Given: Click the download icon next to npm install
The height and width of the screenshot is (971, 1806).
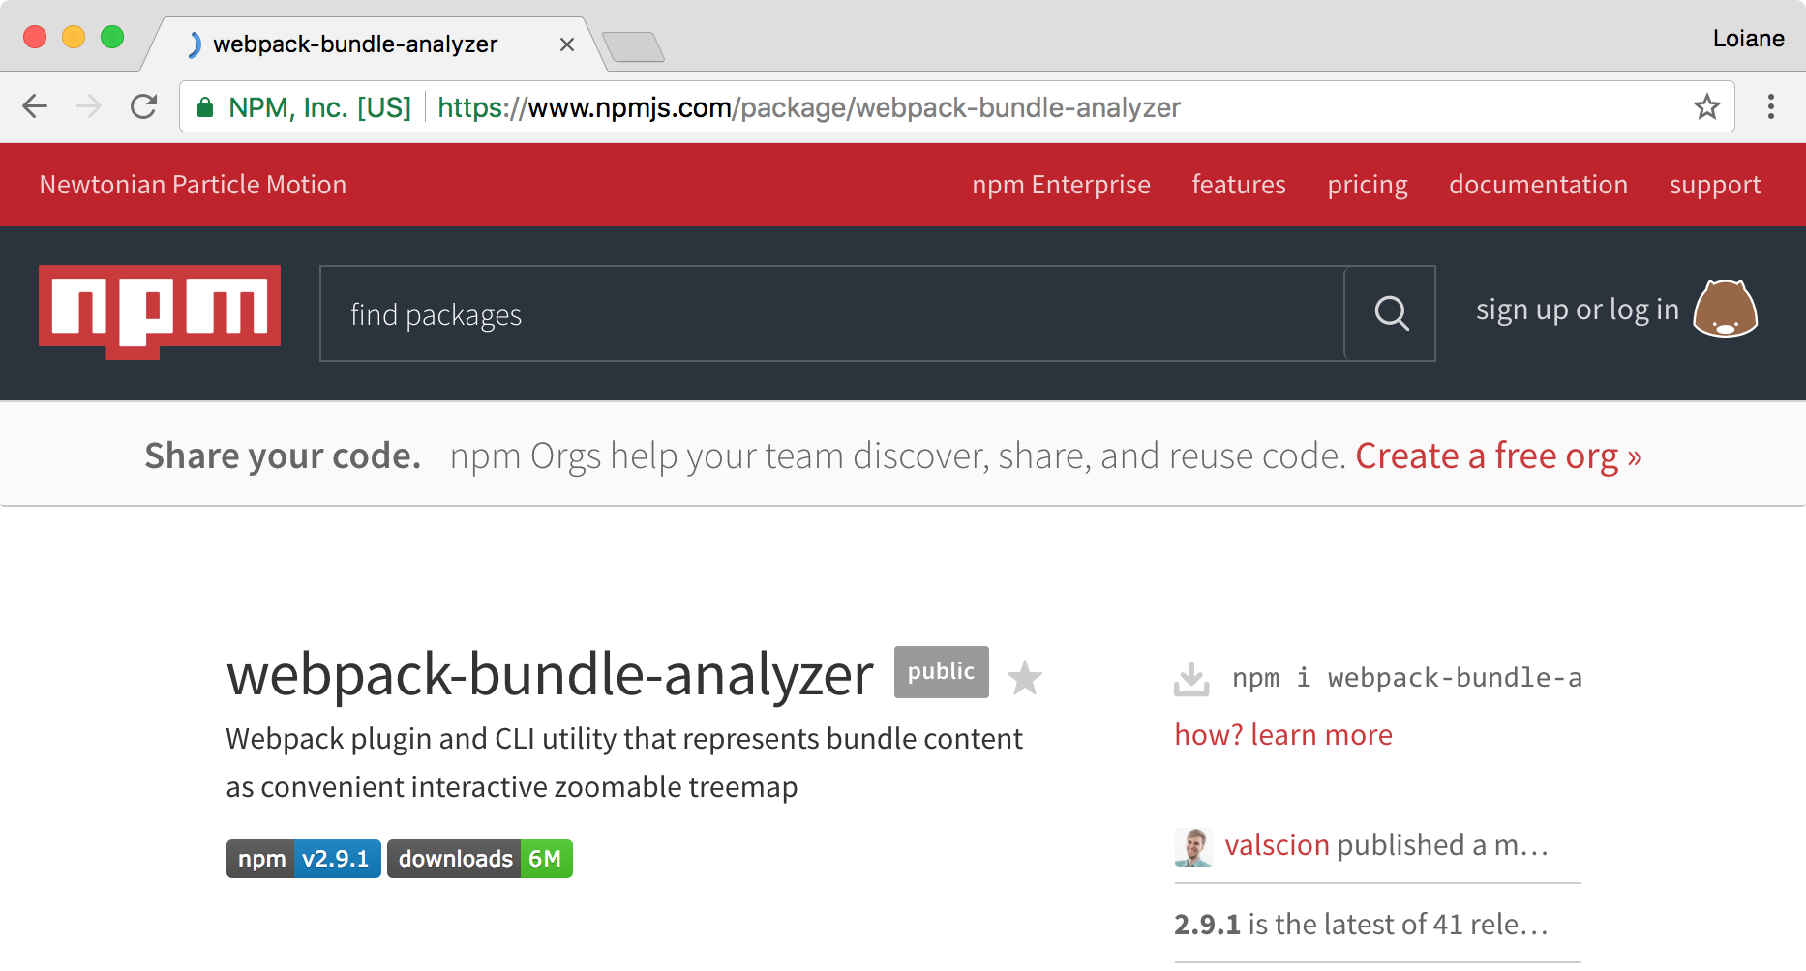Looking at the screenshot, I should (1191, 679).
